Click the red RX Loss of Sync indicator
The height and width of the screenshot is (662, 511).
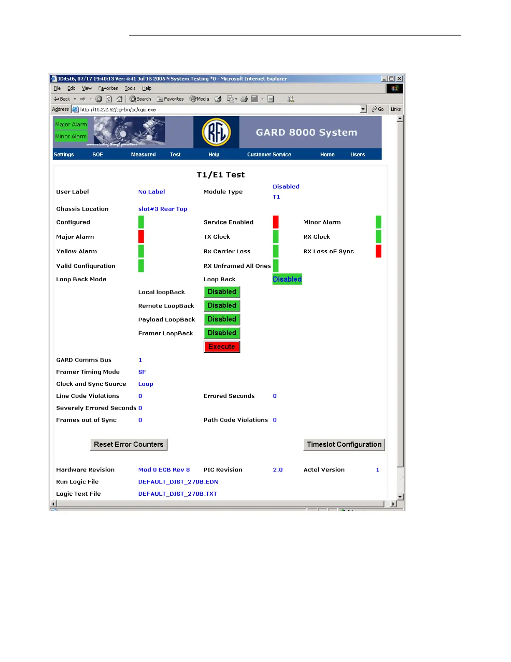(x=379, y=251)
